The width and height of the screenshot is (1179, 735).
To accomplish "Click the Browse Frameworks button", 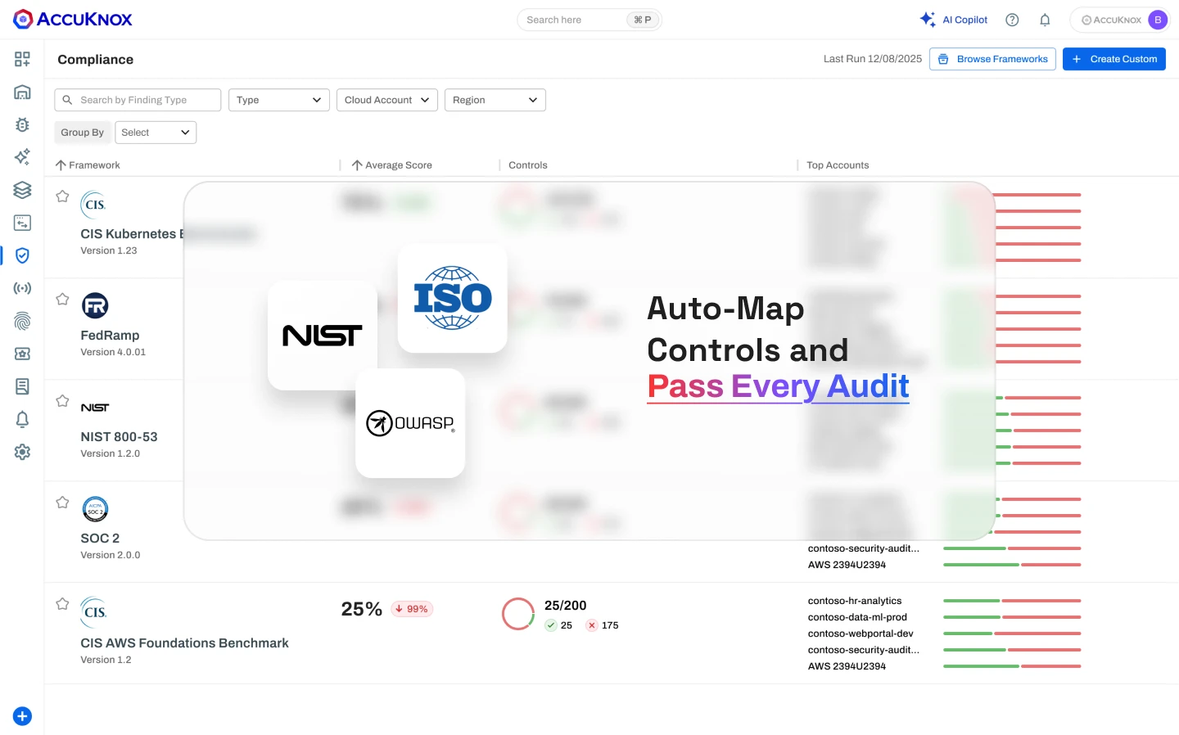I will pyautogui.click(x=992, y=59).
